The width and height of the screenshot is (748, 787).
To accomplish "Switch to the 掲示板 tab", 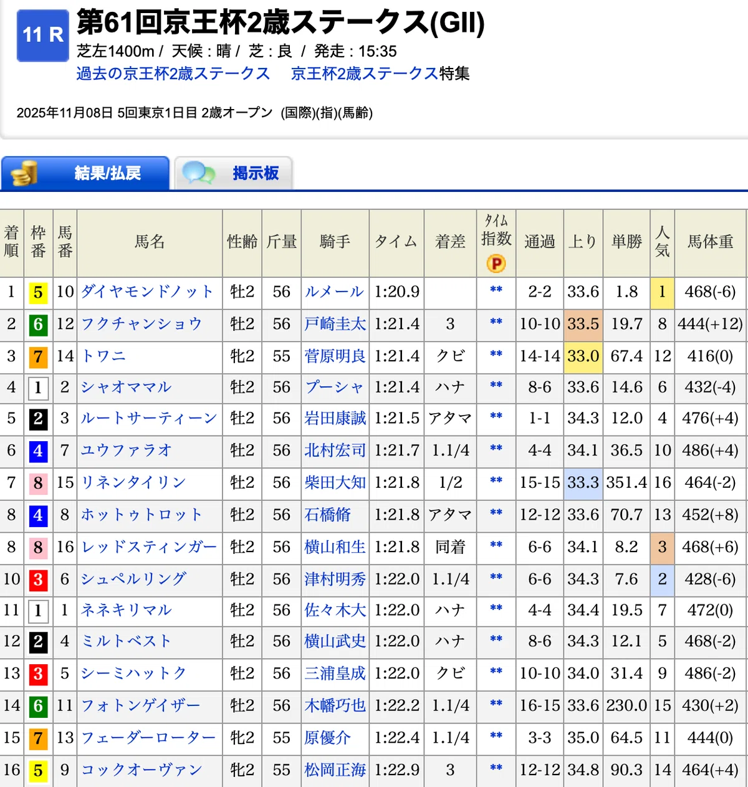I will coord(233,173).
